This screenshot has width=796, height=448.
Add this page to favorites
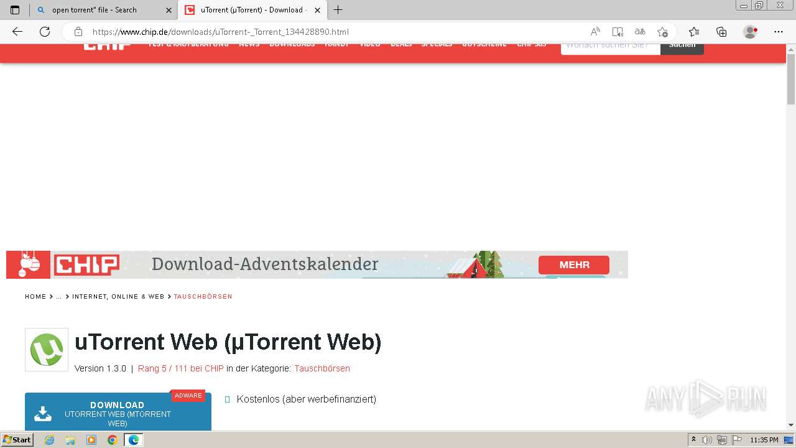click(x=662, y=32)
